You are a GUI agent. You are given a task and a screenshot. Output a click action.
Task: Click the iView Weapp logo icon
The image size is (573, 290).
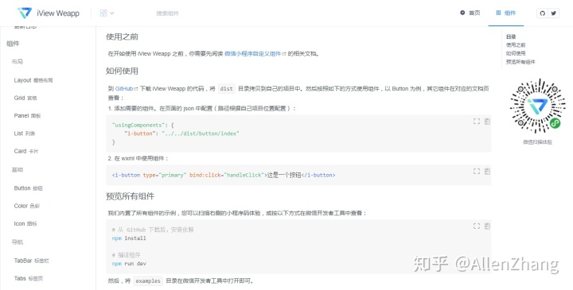(x=25, y=14)
